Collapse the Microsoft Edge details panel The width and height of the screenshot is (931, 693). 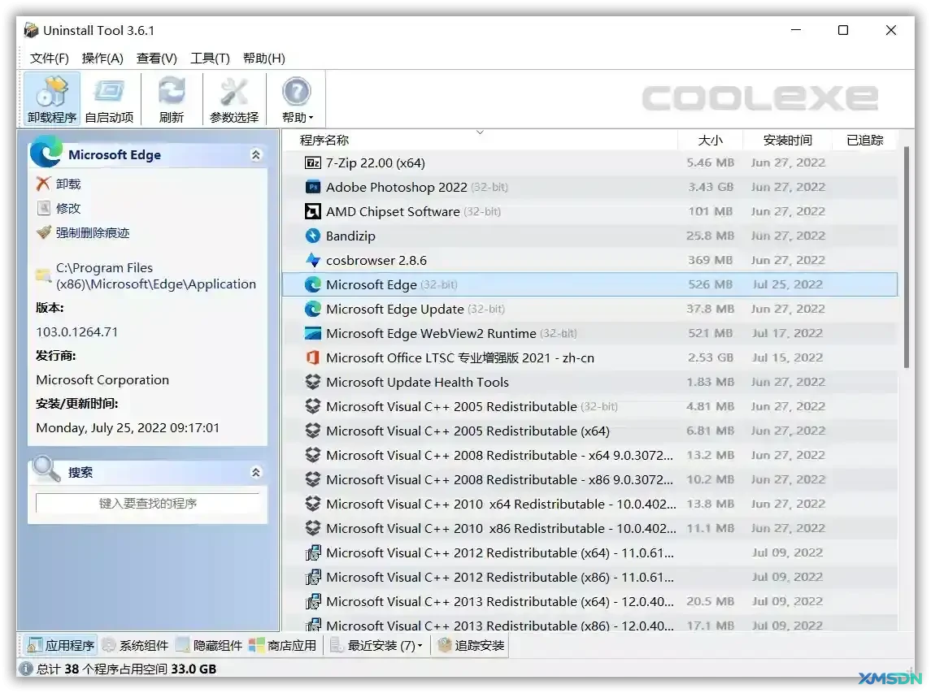pyautogui.click(x=256, y=155)
